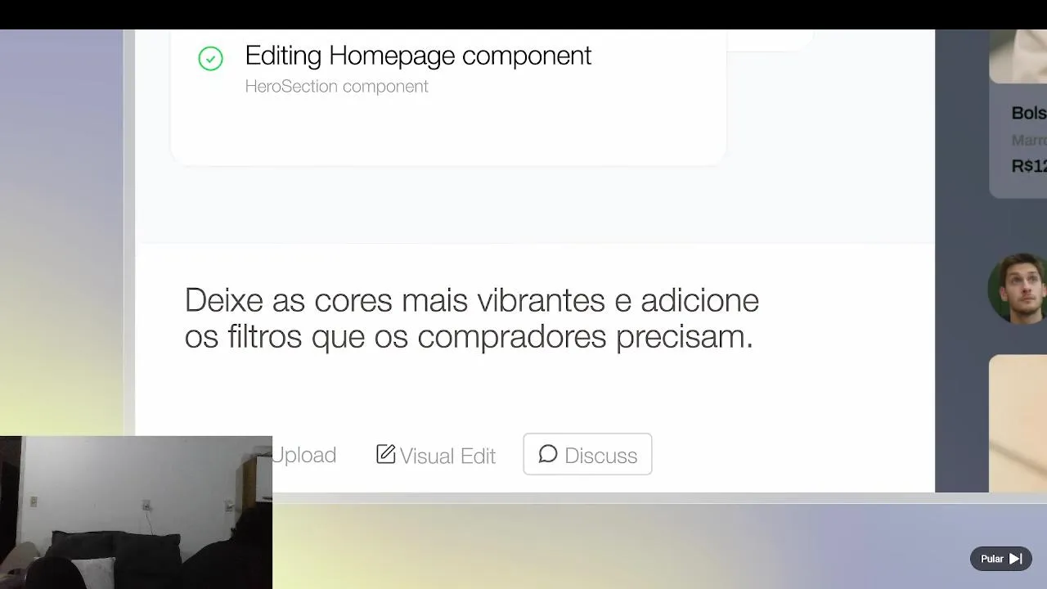Open the Bols product title
This screenshot has width=1047, height=589.
pyautogui.click(x=1029, y=113)
